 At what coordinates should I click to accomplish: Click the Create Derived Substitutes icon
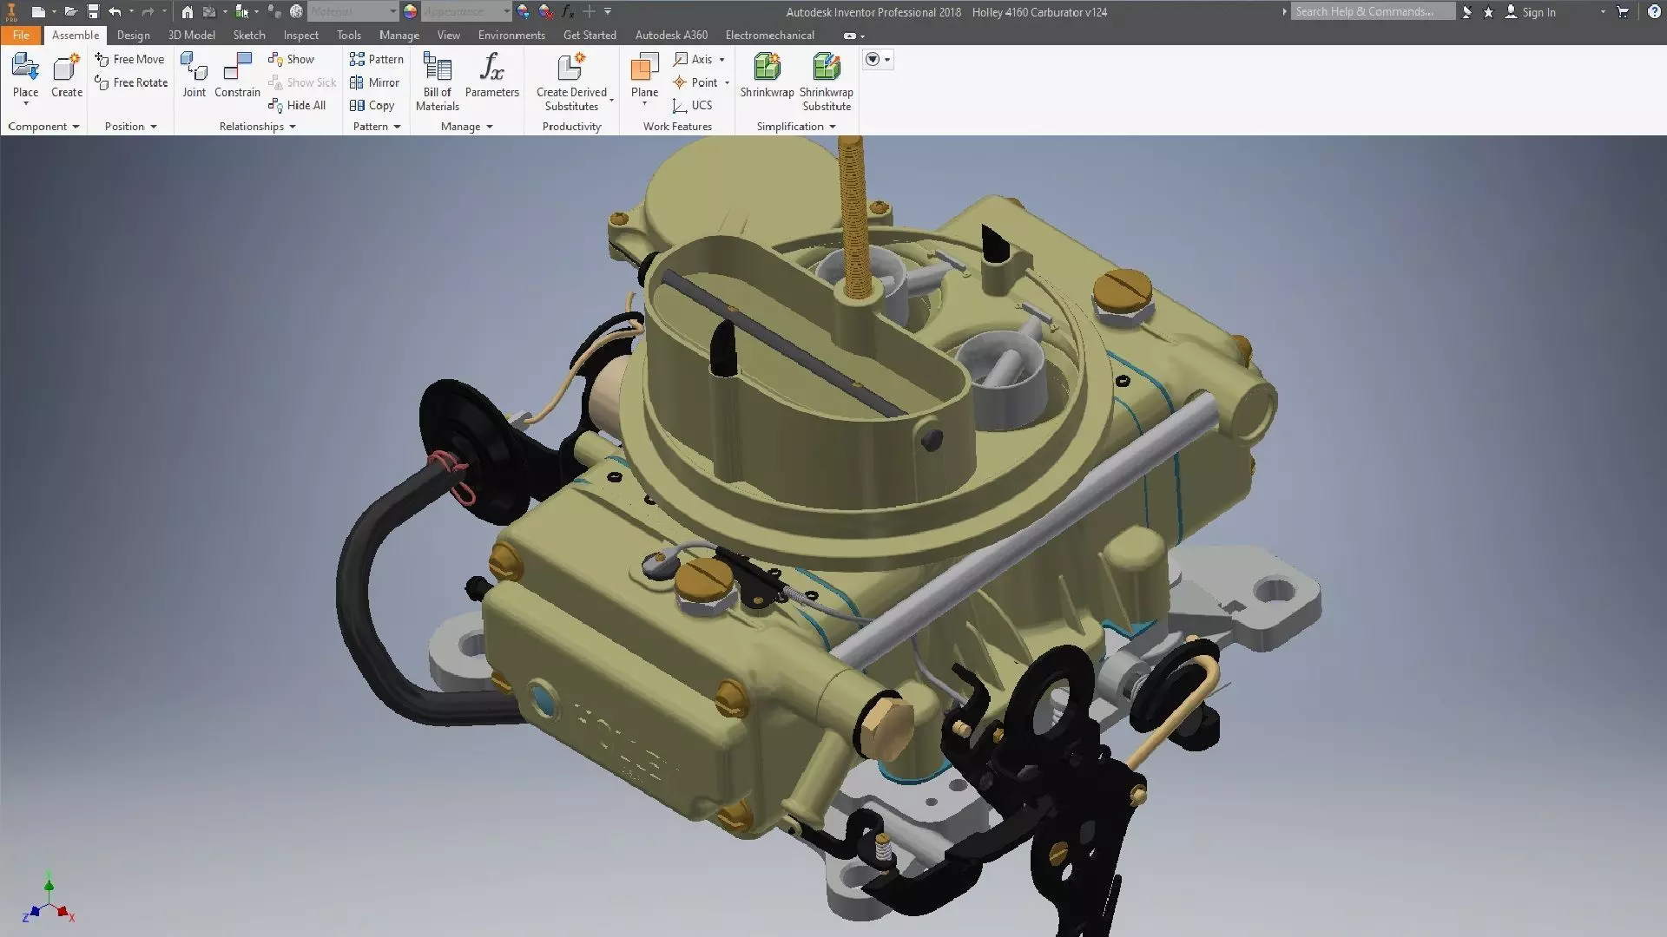click(x=571, y=69)
